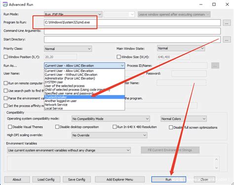The image size is (234, 185).
Task: Click the environment variables scrollbar down arrow
Action: (216, 168)
